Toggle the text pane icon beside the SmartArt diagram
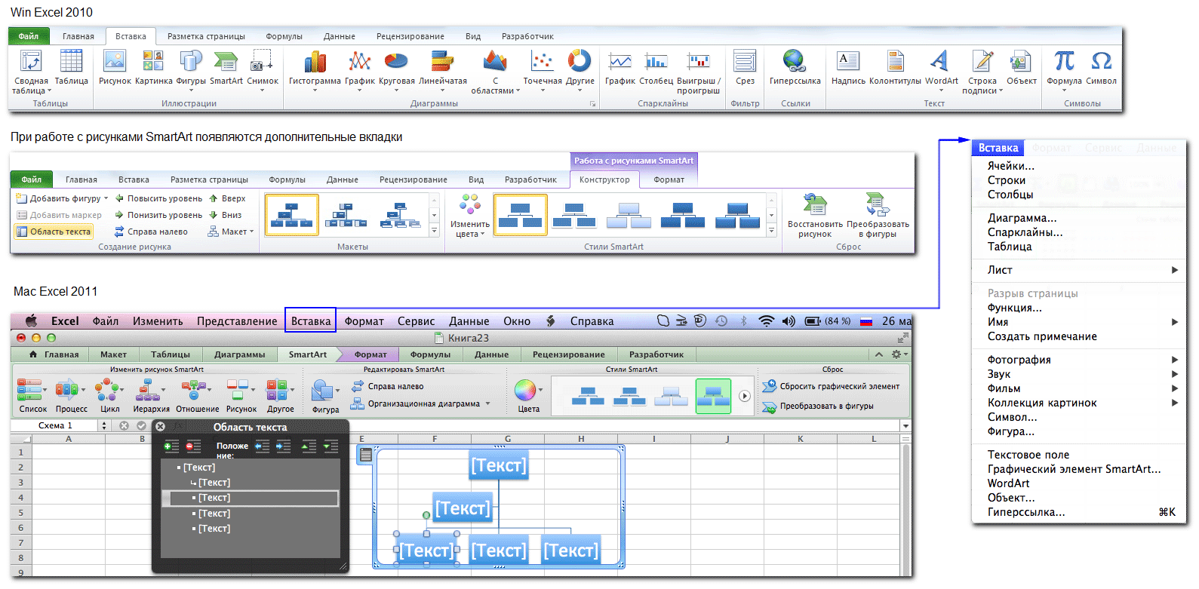 (x=365, y=454)
